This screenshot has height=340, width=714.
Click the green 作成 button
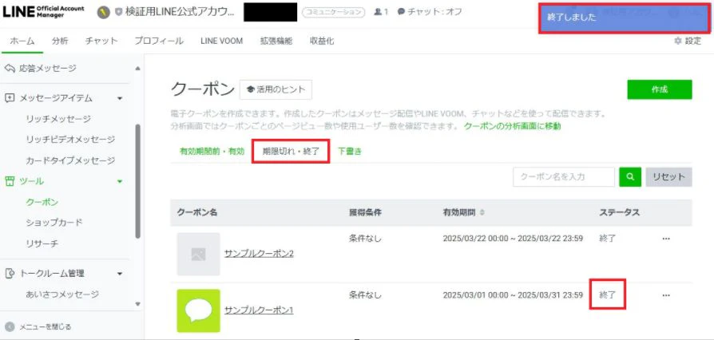click(x=660, y=89)
